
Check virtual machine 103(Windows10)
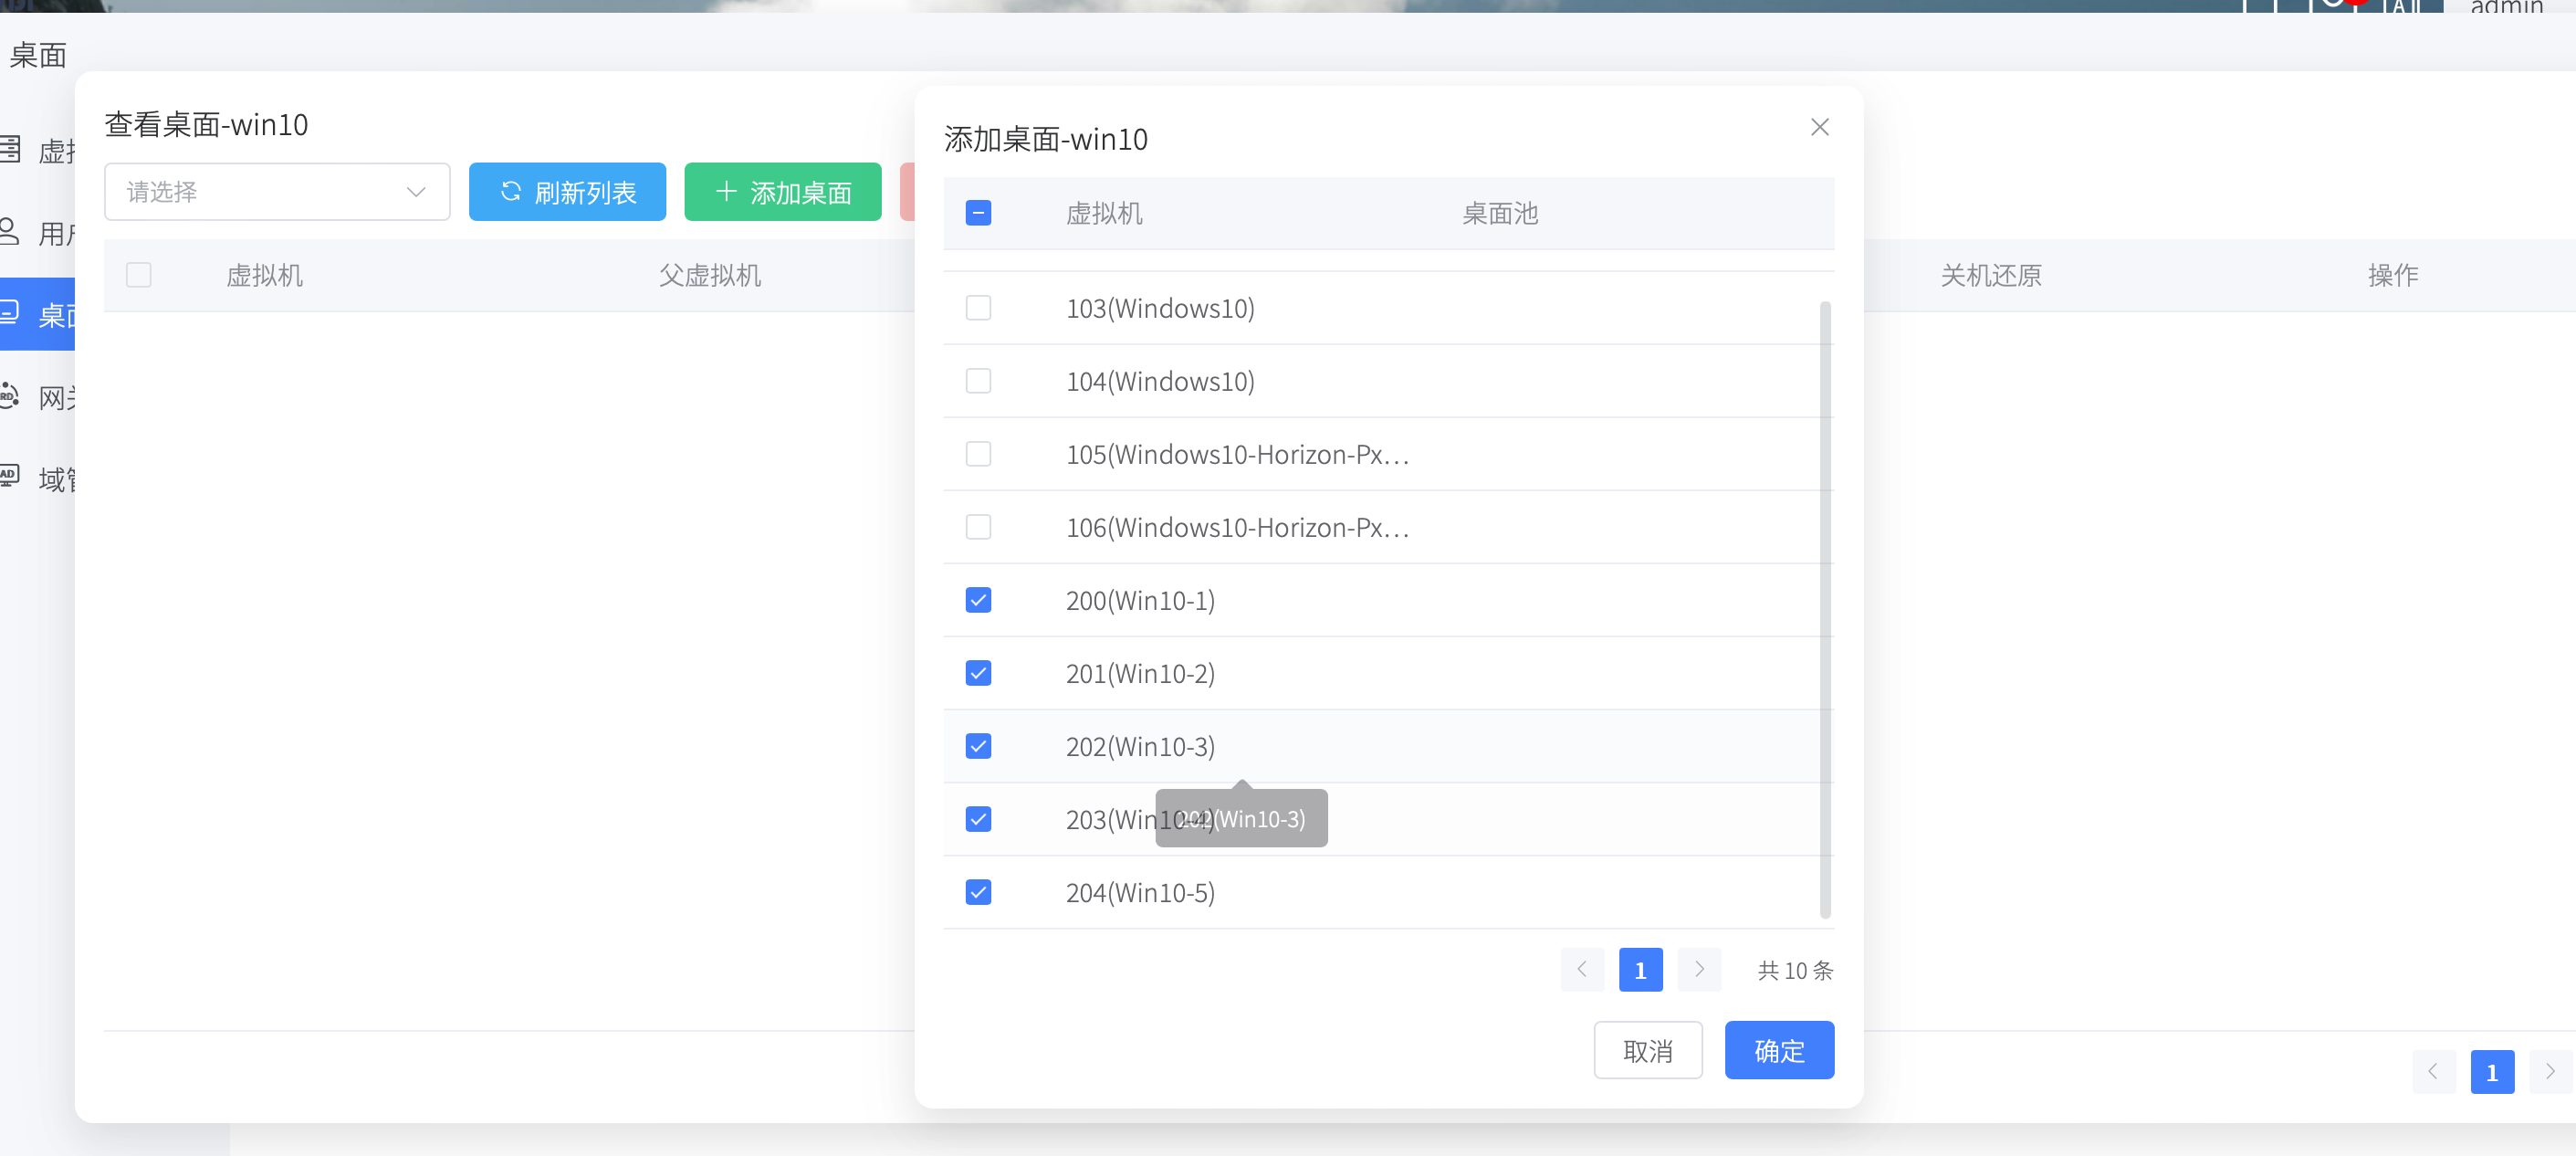click(978, 308)
